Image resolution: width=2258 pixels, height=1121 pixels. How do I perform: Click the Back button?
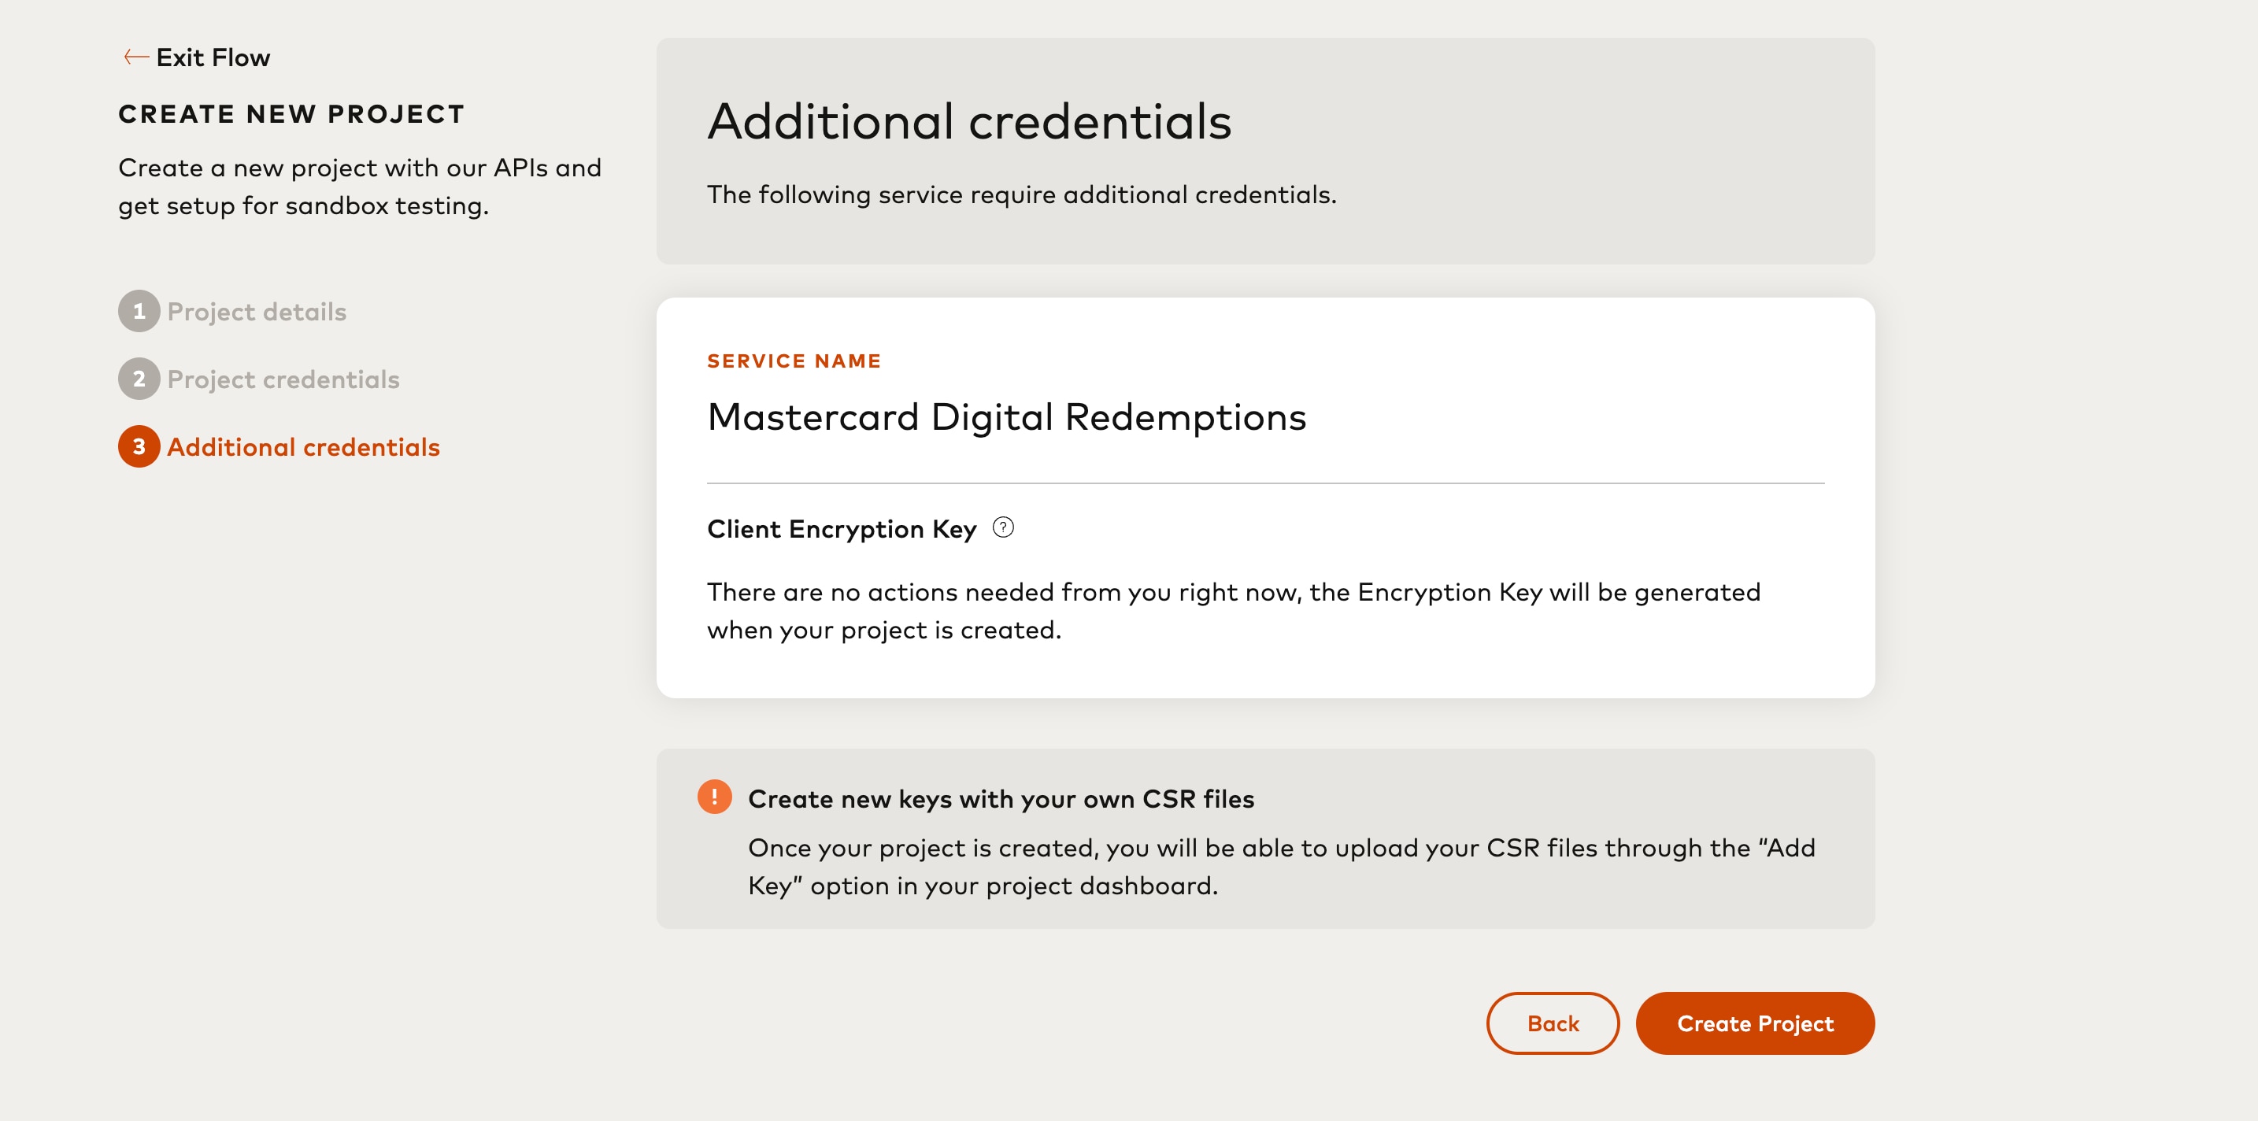[1553, 1023]
